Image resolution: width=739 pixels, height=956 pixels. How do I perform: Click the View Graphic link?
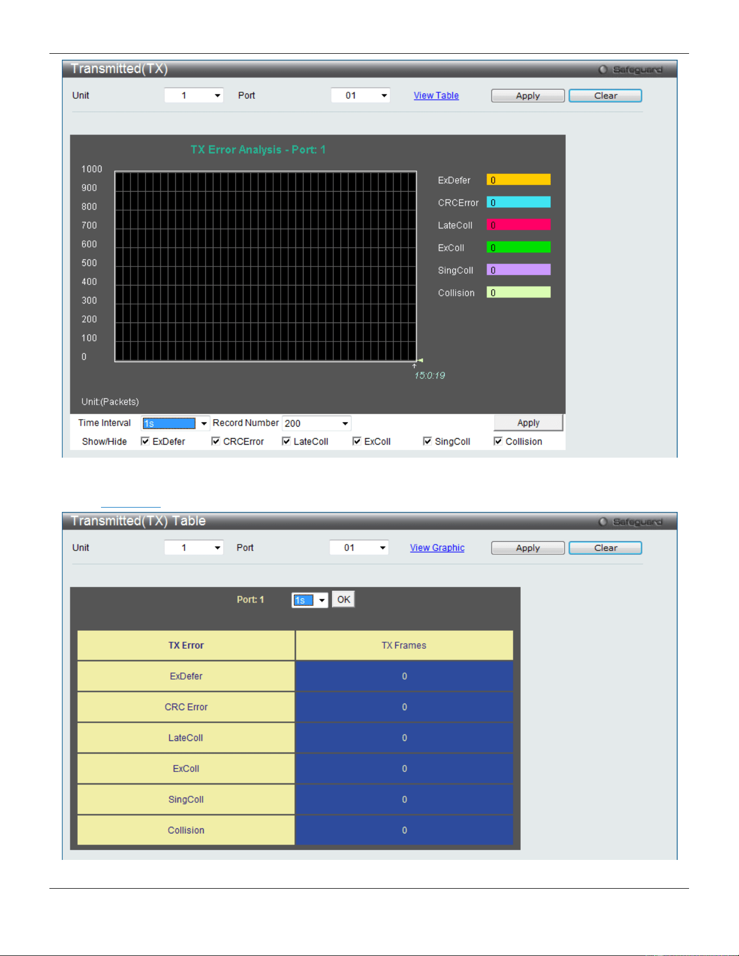click(437, 548)
